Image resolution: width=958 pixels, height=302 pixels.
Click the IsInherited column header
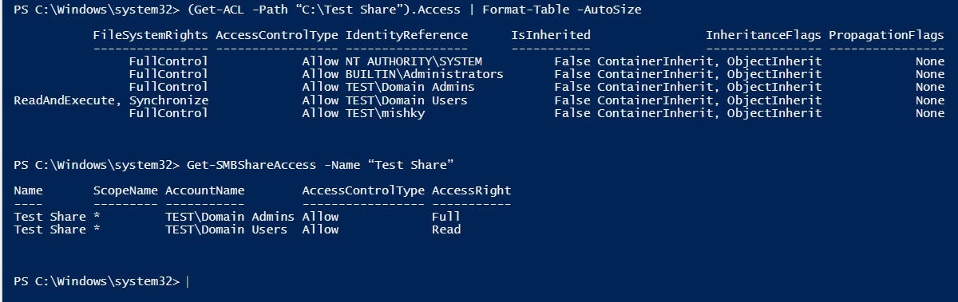551,35
